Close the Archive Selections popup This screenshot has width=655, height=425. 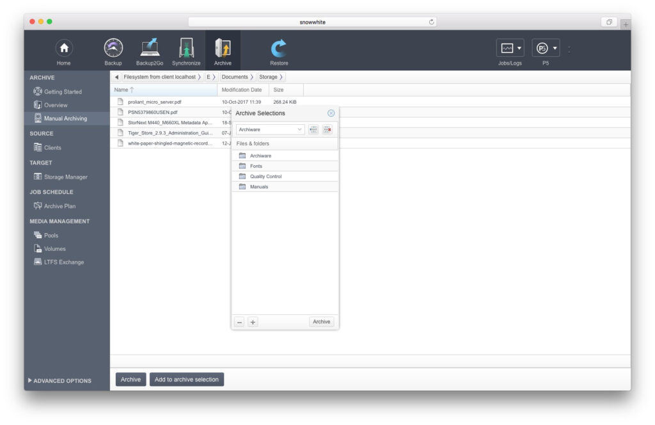pyautogui.click(x=331, y=113)
